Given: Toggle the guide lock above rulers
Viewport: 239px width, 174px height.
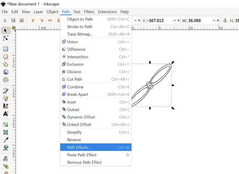Looking at the screenshot, I should tap(14, 28).
